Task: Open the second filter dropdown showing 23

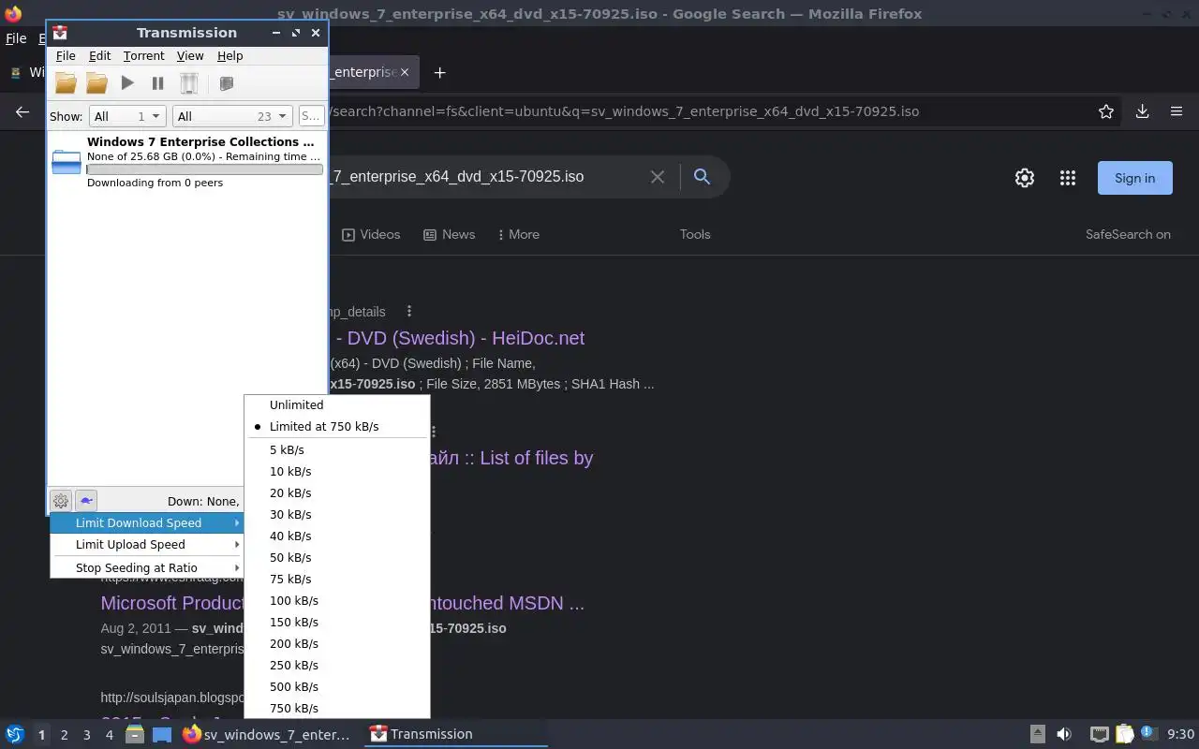Action: [233, 116]
